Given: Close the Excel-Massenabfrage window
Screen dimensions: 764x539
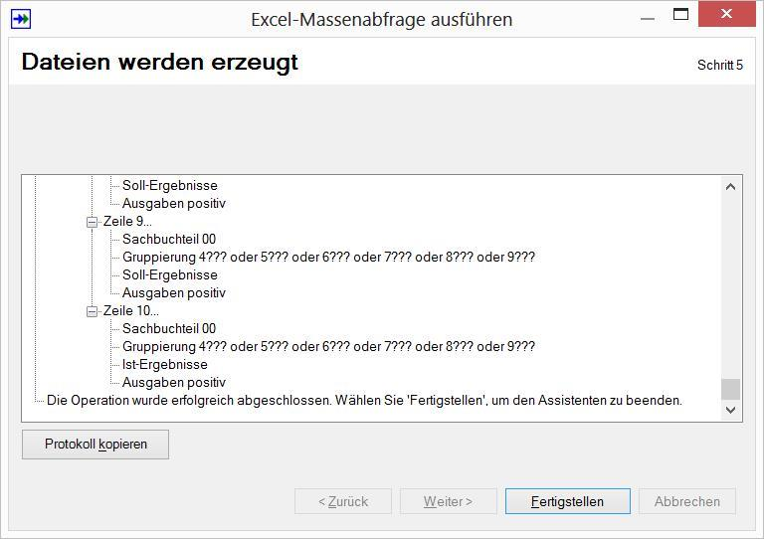Looking at the screenshot, I should [726, 14].
